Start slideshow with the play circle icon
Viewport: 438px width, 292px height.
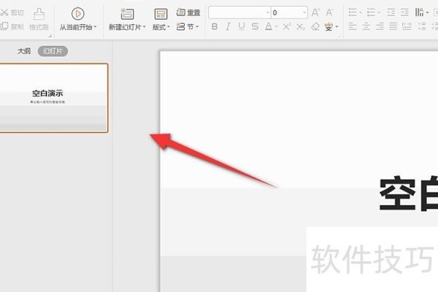coord(77,13)
